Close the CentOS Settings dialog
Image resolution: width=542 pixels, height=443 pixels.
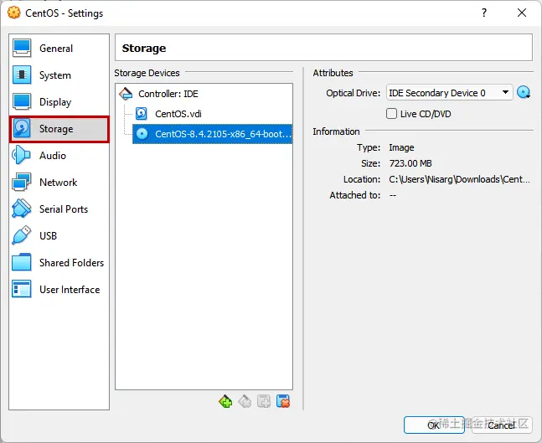point(522,13)
